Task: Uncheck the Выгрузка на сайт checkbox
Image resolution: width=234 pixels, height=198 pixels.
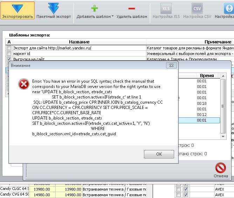Action: point(9,59)
